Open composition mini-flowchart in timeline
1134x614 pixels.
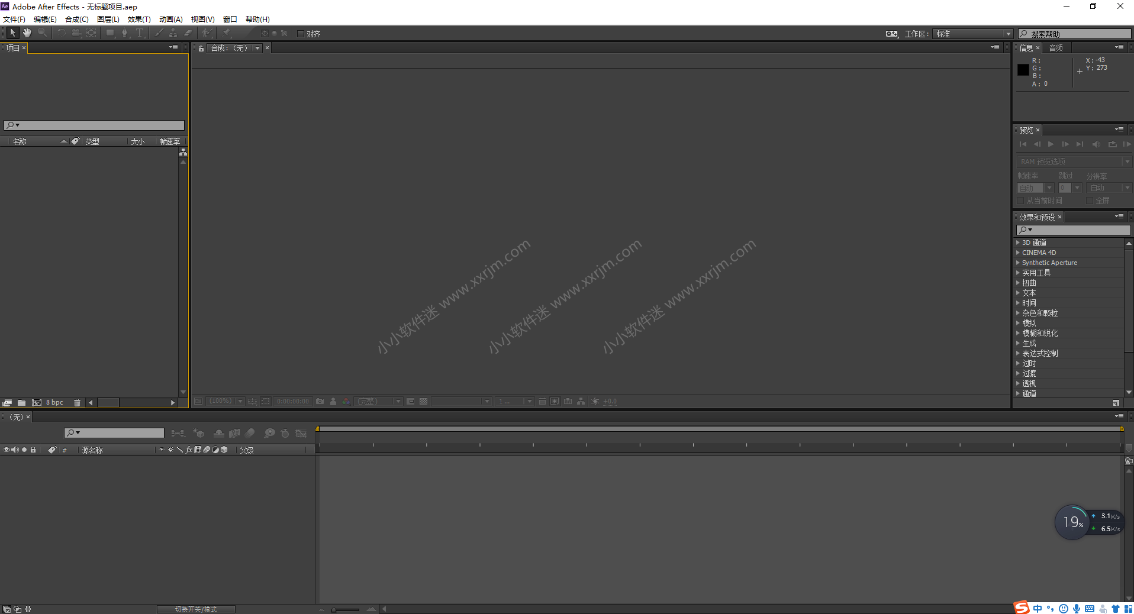178,434
